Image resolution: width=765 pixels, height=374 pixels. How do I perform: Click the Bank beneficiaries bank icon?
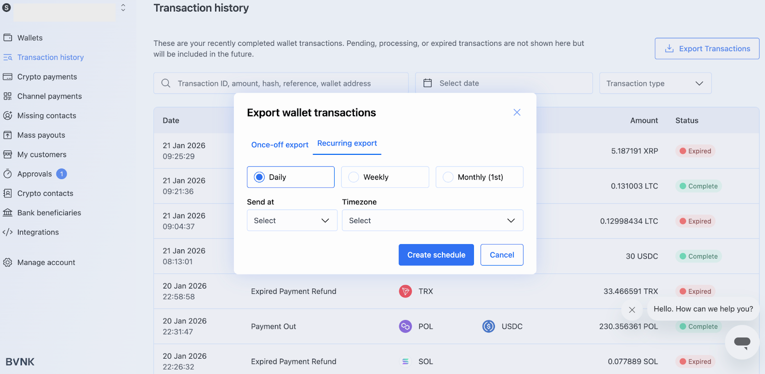click(8, 213)
